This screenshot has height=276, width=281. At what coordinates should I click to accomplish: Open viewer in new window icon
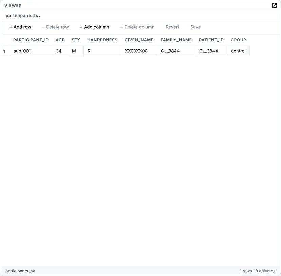(274, 5)
